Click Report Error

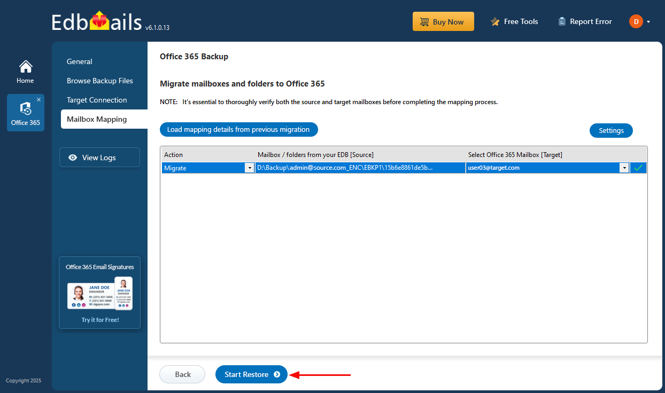(585, 21)
